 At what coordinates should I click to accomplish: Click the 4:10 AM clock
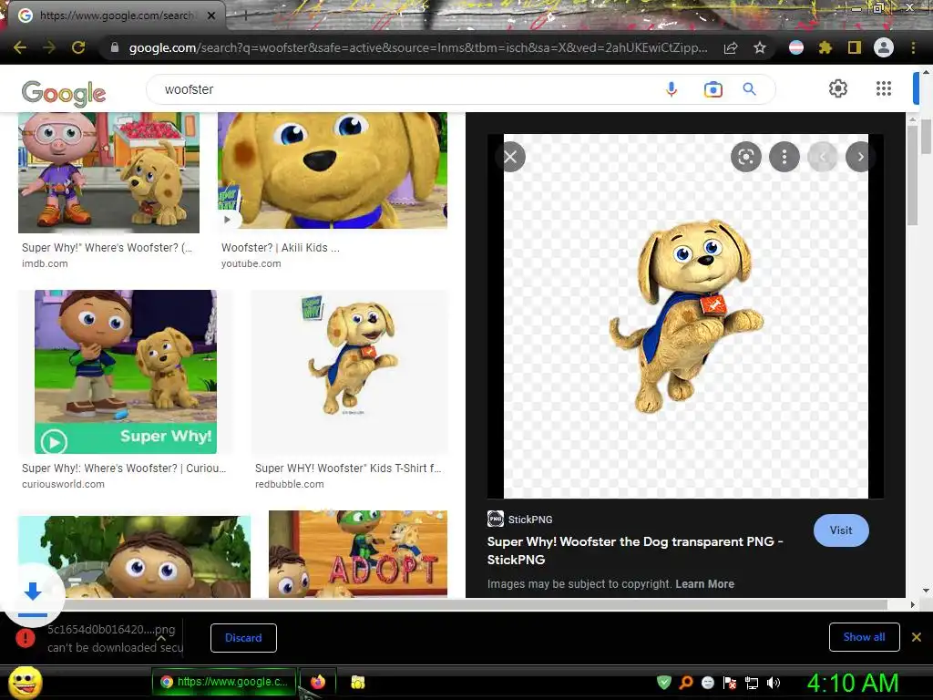[x=853, y=683]
